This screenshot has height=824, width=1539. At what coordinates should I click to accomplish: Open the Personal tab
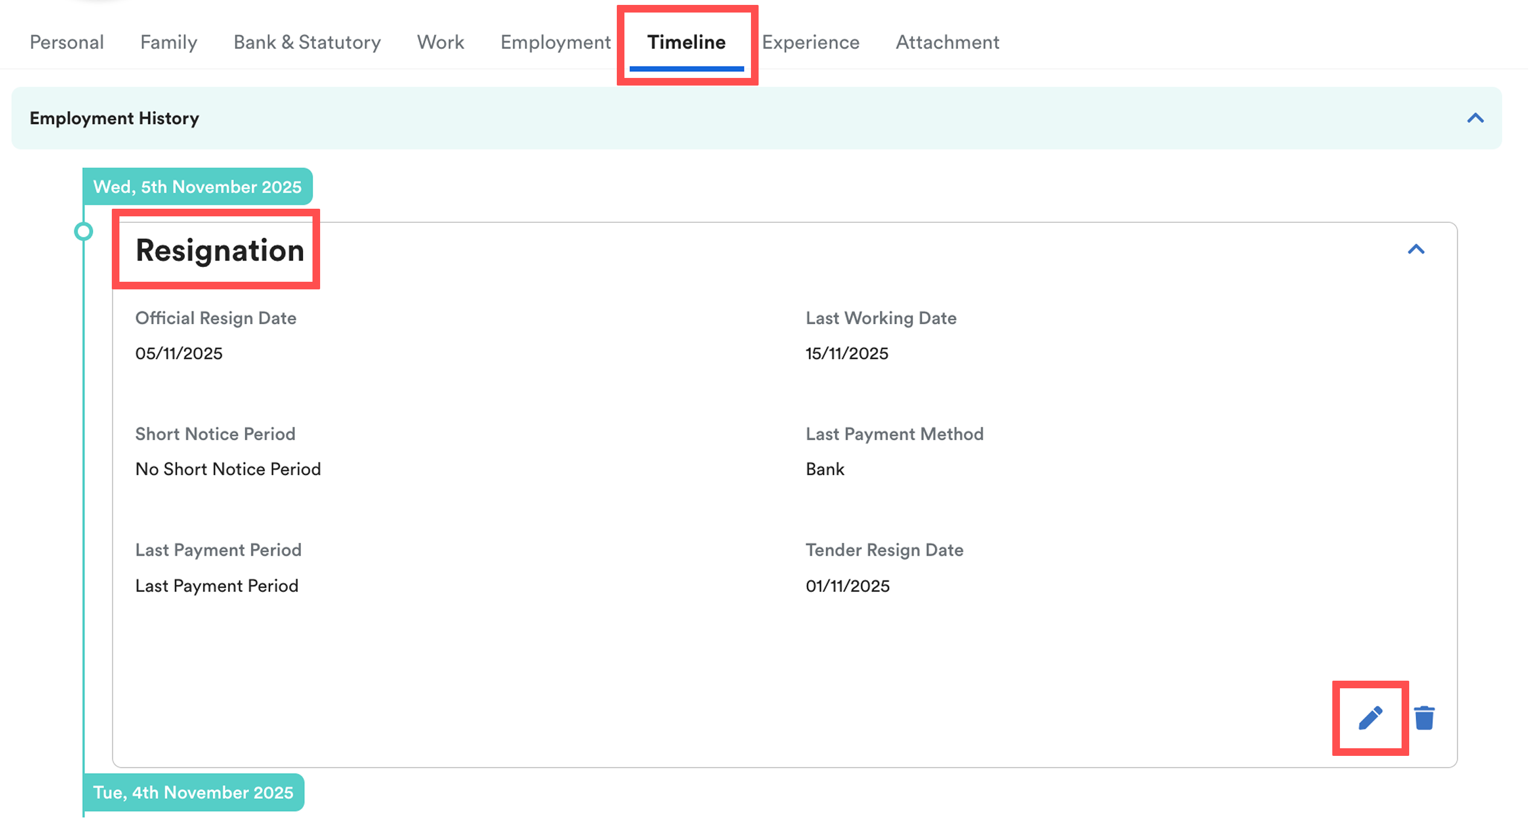pos(67,43)
